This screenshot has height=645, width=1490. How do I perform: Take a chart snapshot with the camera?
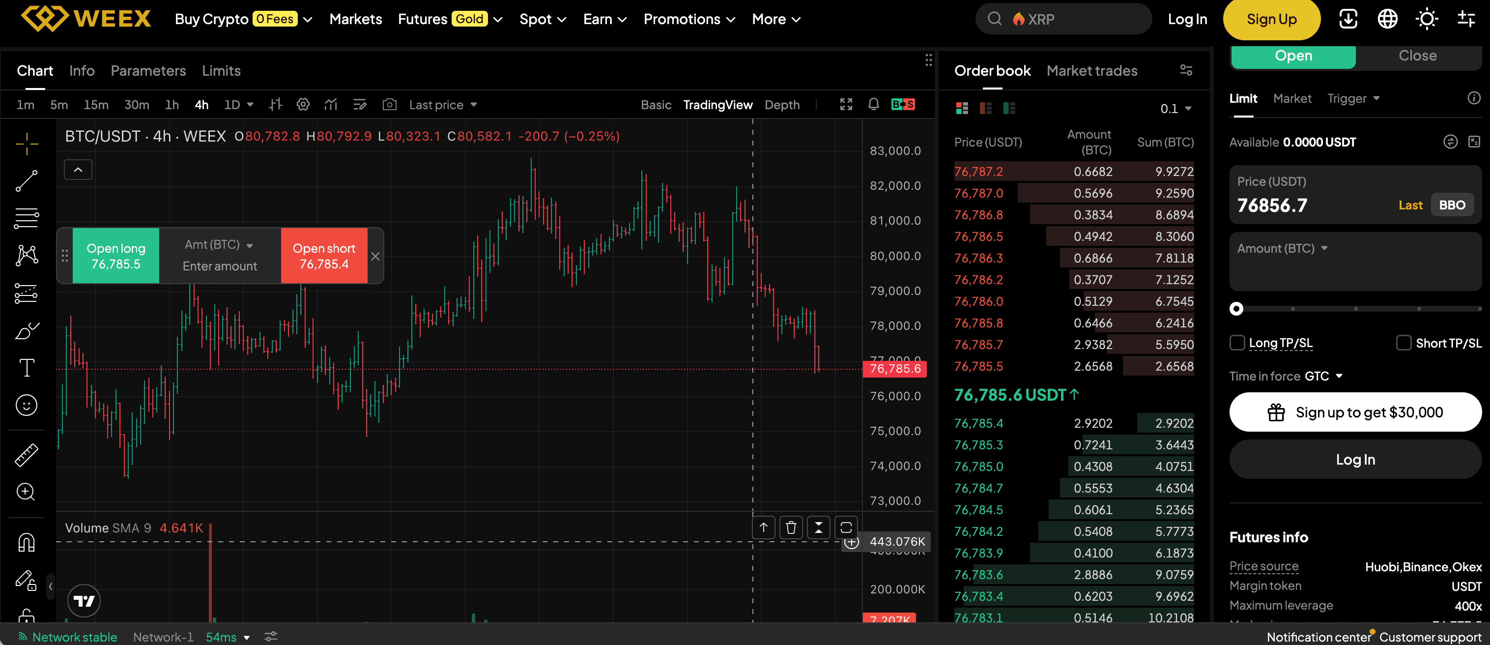coord(390,105)
